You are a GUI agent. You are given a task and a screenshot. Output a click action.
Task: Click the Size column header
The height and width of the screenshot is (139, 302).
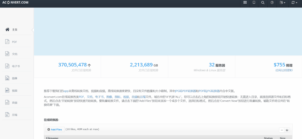tap(282, 138)
